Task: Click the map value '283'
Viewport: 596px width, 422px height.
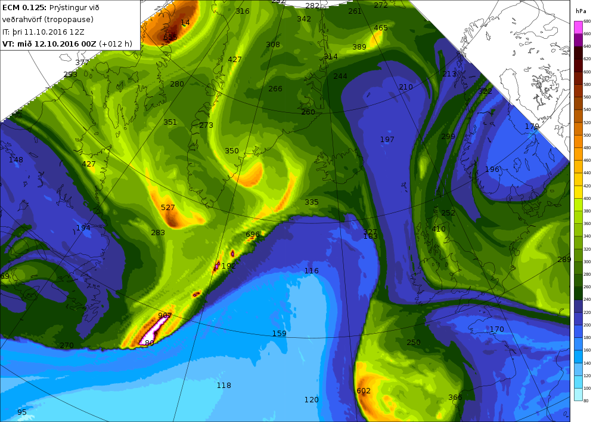Action: 158,233
